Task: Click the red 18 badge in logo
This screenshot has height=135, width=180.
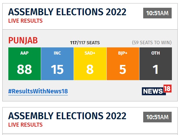Action: coord(167,88)
